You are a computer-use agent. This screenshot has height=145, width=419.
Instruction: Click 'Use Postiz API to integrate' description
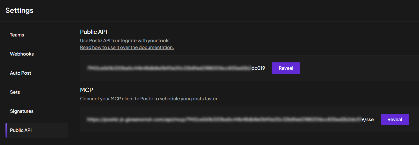tap(125, 40)
